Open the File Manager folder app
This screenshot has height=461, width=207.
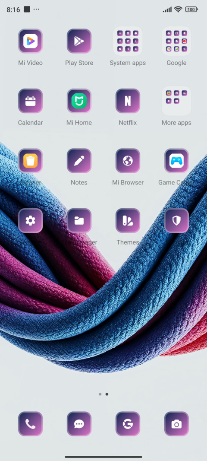pyautogui.click(x=79, y=220)
